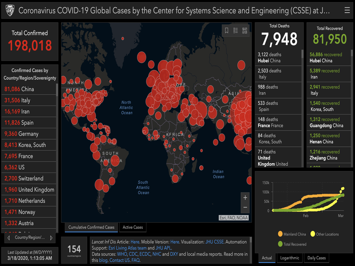The image size is (355, 266).
Task: Open the WHO data source link
Action: (122, 254)
